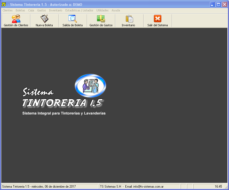Close the Sistema Tintorería window
229x190 pixels.
click(x=225, y=5)
